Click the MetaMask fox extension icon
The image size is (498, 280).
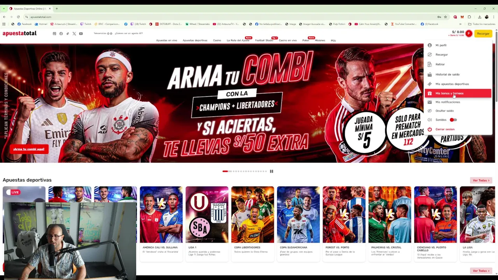coord(462,17)
